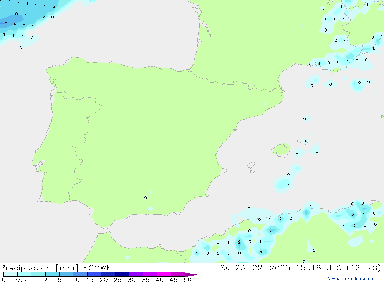Click the legend label '20'
The height and width of the screenshot is (282, 384).
pyautogui.click(x=104, y=280)
